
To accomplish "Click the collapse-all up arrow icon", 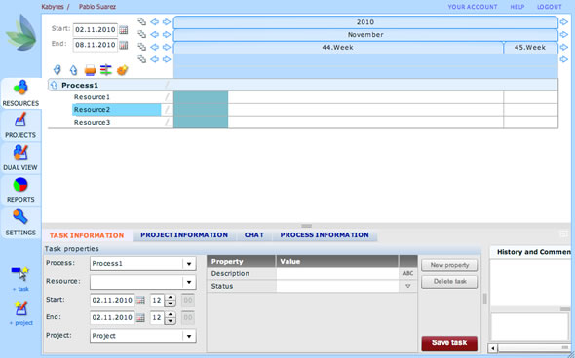I will 73,69.
